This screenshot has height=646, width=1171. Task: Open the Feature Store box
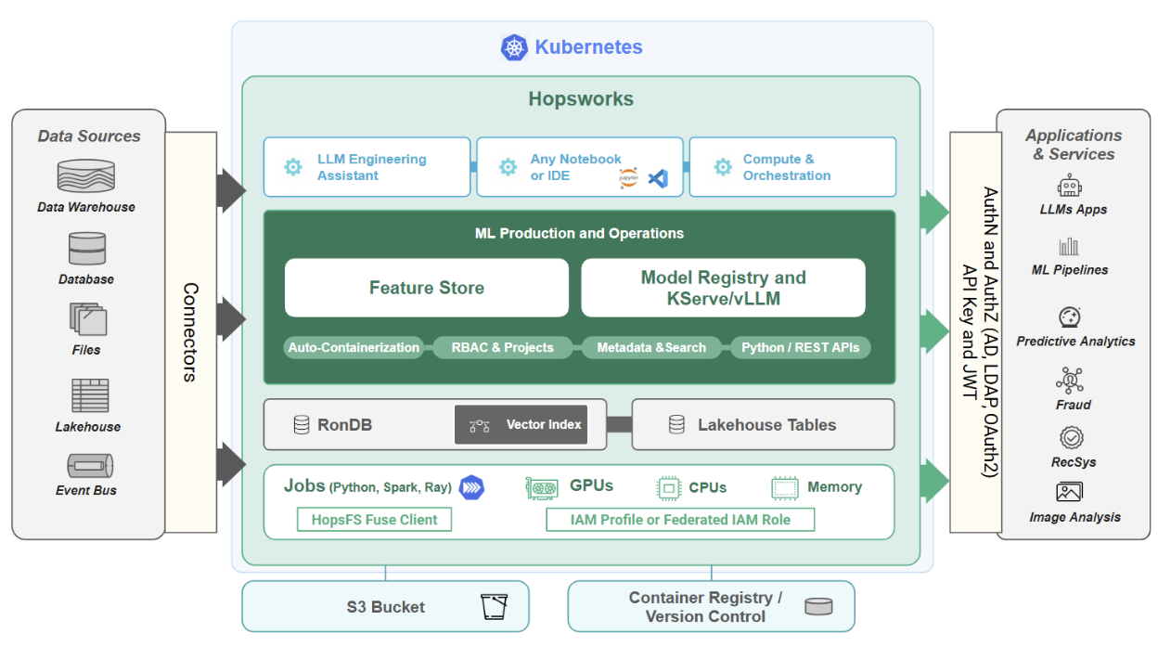tap(426, 288)
